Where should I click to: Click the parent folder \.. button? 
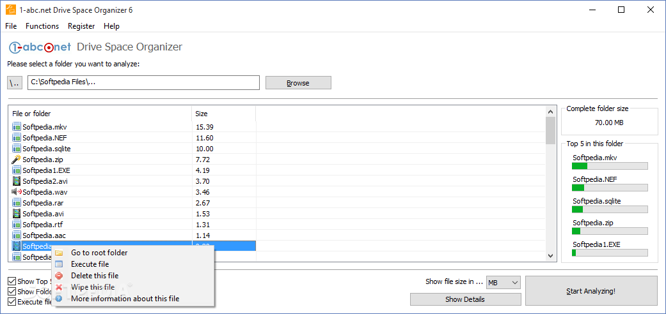15,83
